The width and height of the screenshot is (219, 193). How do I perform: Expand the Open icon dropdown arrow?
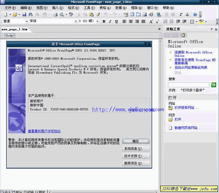click(19, 14)
